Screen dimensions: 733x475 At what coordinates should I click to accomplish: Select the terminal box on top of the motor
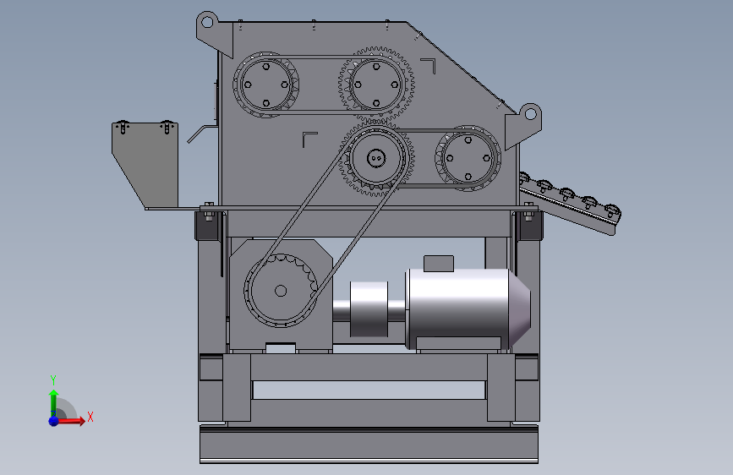tap(439, 263)
